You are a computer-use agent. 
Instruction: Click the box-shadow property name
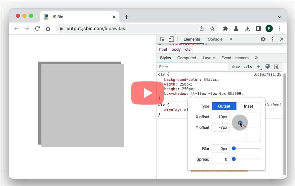click(175, 94)
